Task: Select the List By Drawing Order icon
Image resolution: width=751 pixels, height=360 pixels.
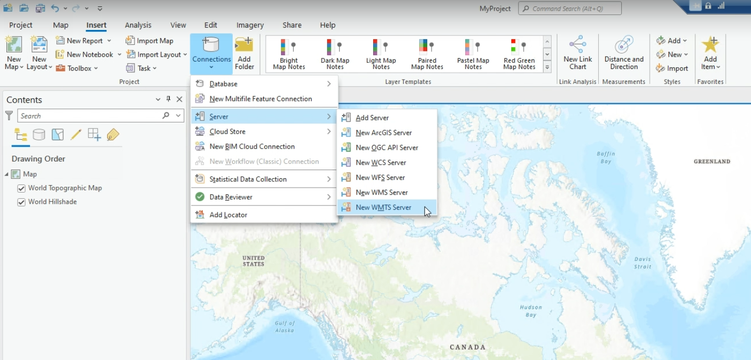Action: click(x=21, y=135)
